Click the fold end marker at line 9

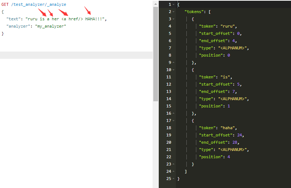[174, 62]
